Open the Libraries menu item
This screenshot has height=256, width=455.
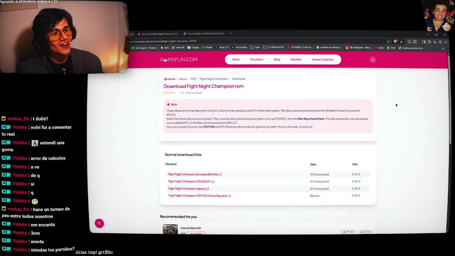click(296, 60)
